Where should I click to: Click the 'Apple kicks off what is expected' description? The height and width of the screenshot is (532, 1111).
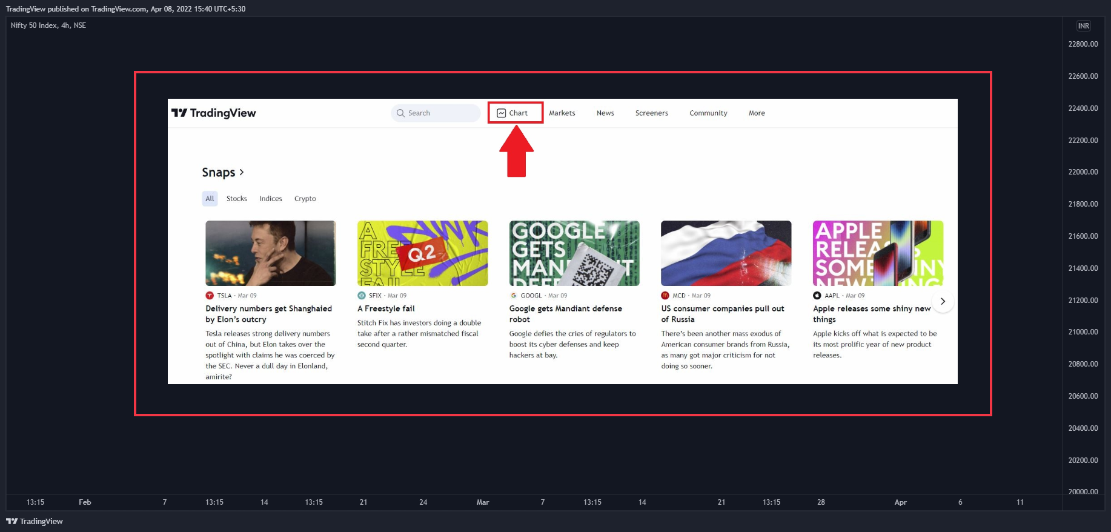875,344
